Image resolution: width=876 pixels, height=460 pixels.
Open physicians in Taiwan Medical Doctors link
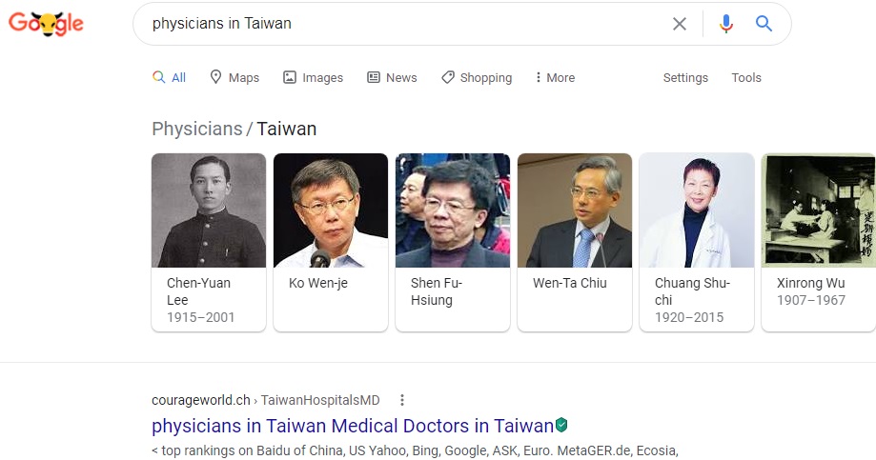pos(352,426)
